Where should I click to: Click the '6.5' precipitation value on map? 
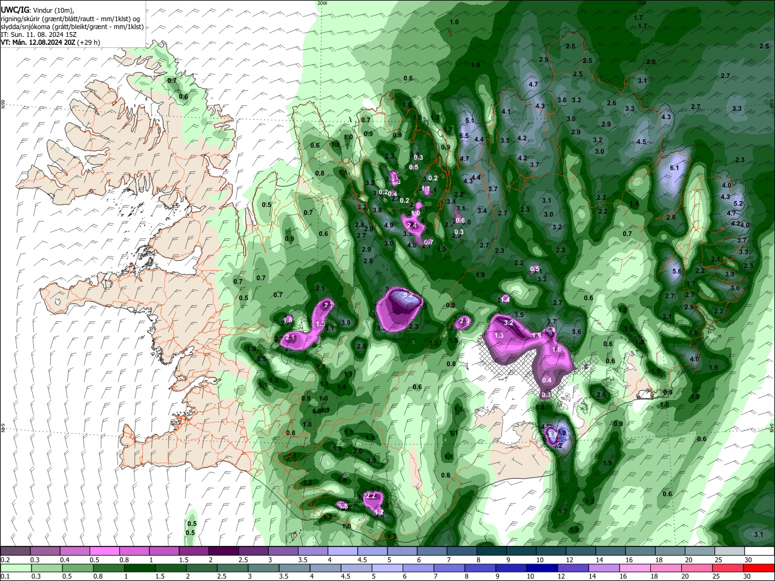[464, 136]
